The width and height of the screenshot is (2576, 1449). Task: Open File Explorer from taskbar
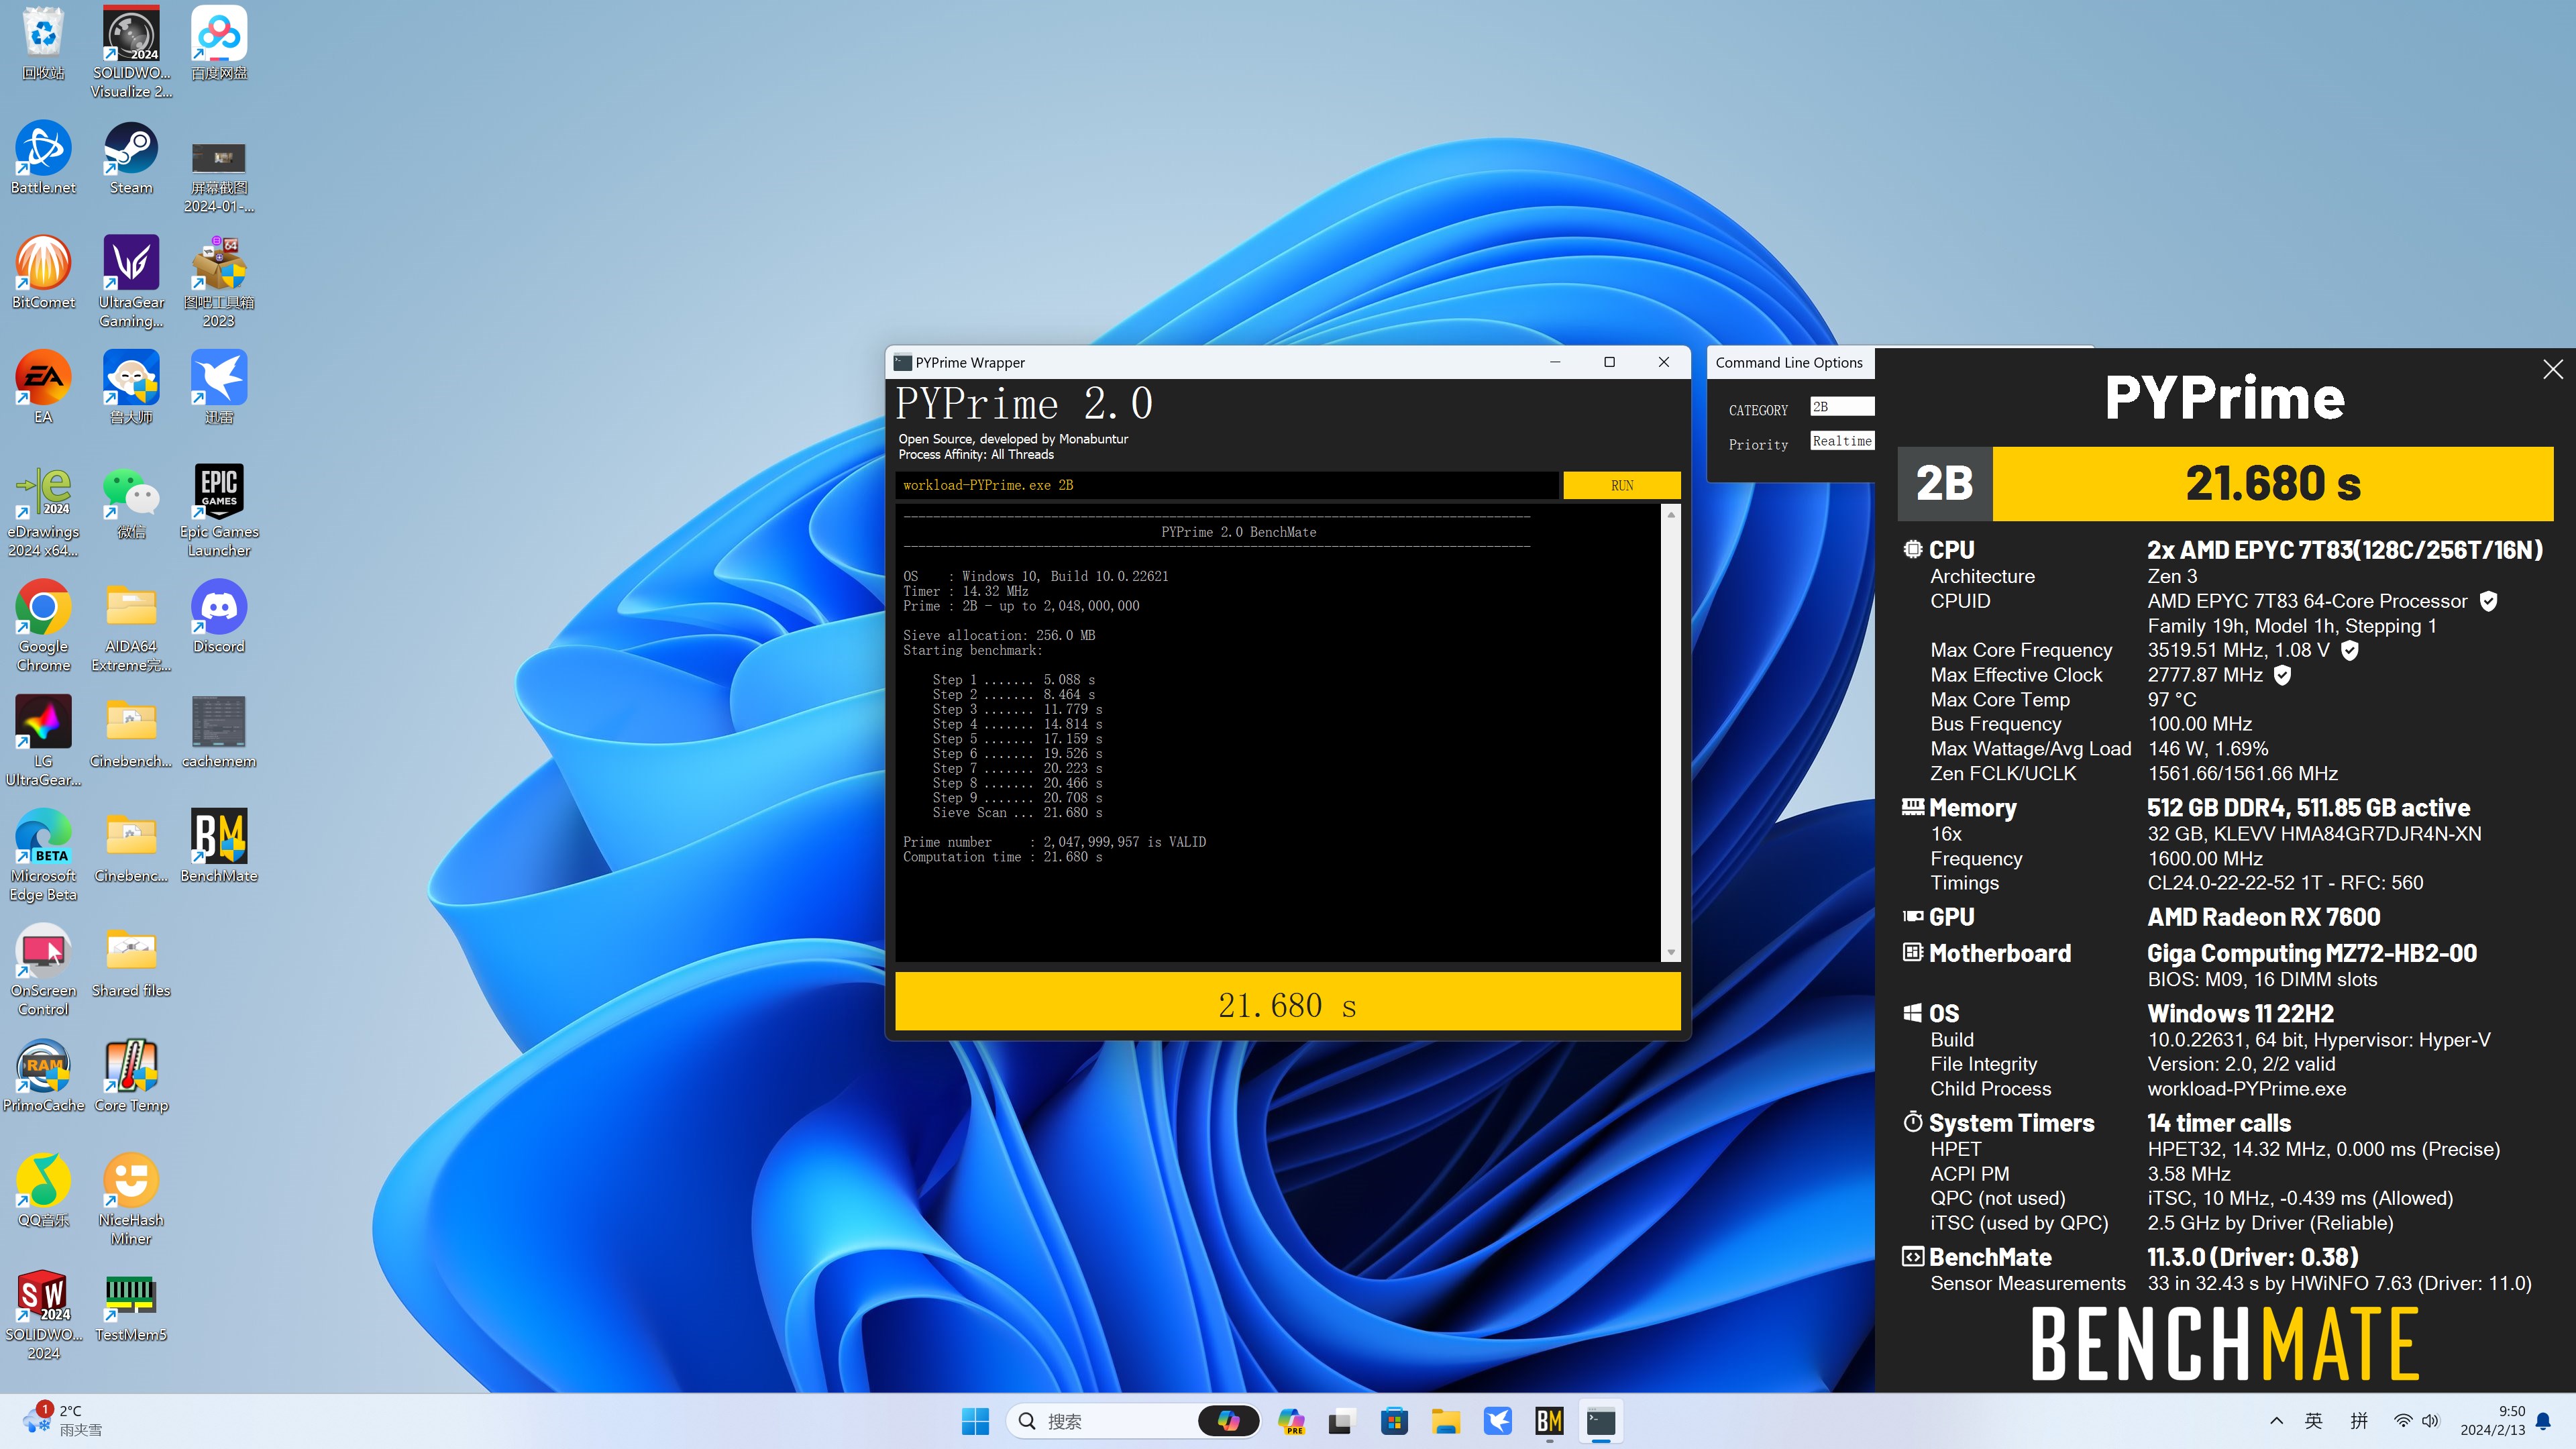pyautogui.click(x=1445, y=1421)
